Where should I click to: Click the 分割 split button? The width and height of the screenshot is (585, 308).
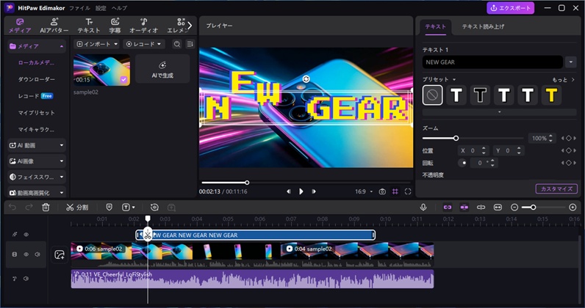click(x=77, y=208)
